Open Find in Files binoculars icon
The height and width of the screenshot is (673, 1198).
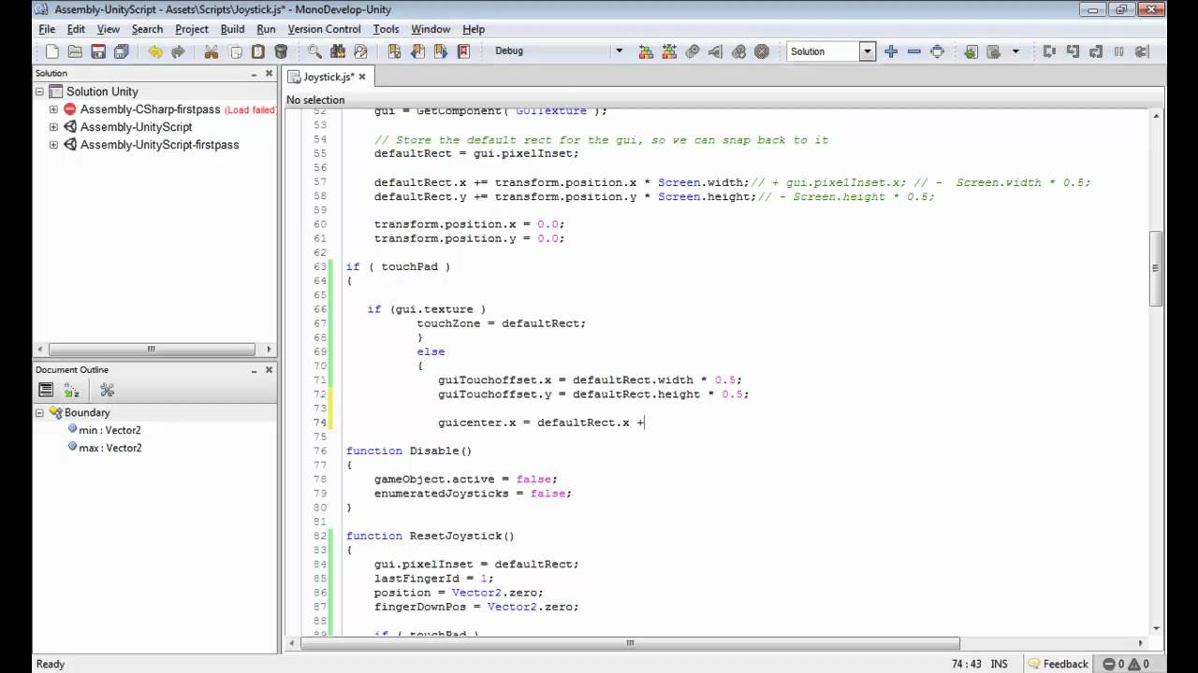tap(338, 51)
